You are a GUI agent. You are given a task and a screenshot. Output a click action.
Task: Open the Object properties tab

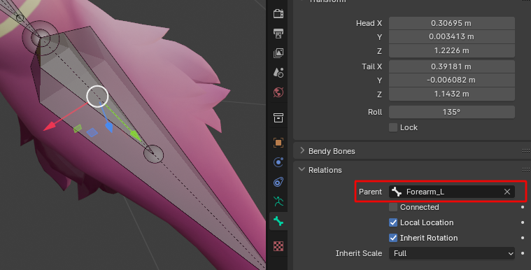(x=278, y=143)
